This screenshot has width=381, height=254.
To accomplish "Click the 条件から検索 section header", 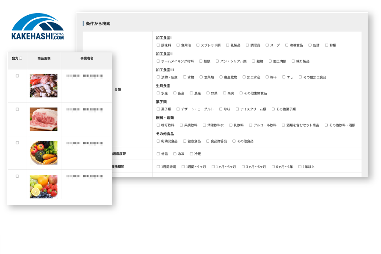I will 99,23.
